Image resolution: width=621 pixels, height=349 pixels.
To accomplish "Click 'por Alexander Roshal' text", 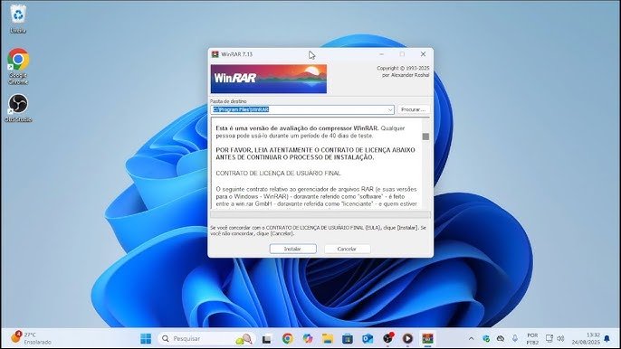I will [x=406, y=75].
